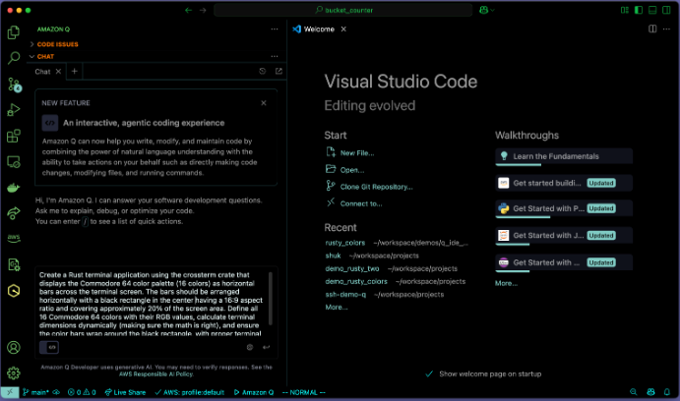Collapse the Chat section
The height and width of the screenshot is (401, 680).
click(x=46, y=57)
